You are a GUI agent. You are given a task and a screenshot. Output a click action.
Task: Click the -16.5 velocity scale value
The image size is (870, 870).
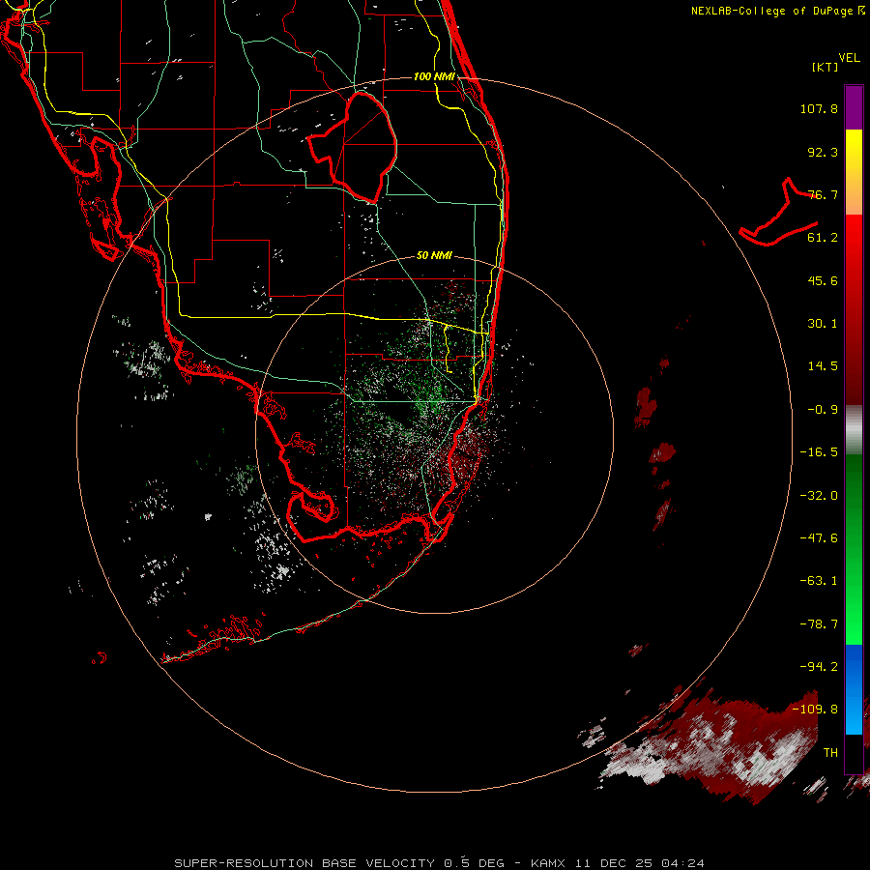(819, 452)
